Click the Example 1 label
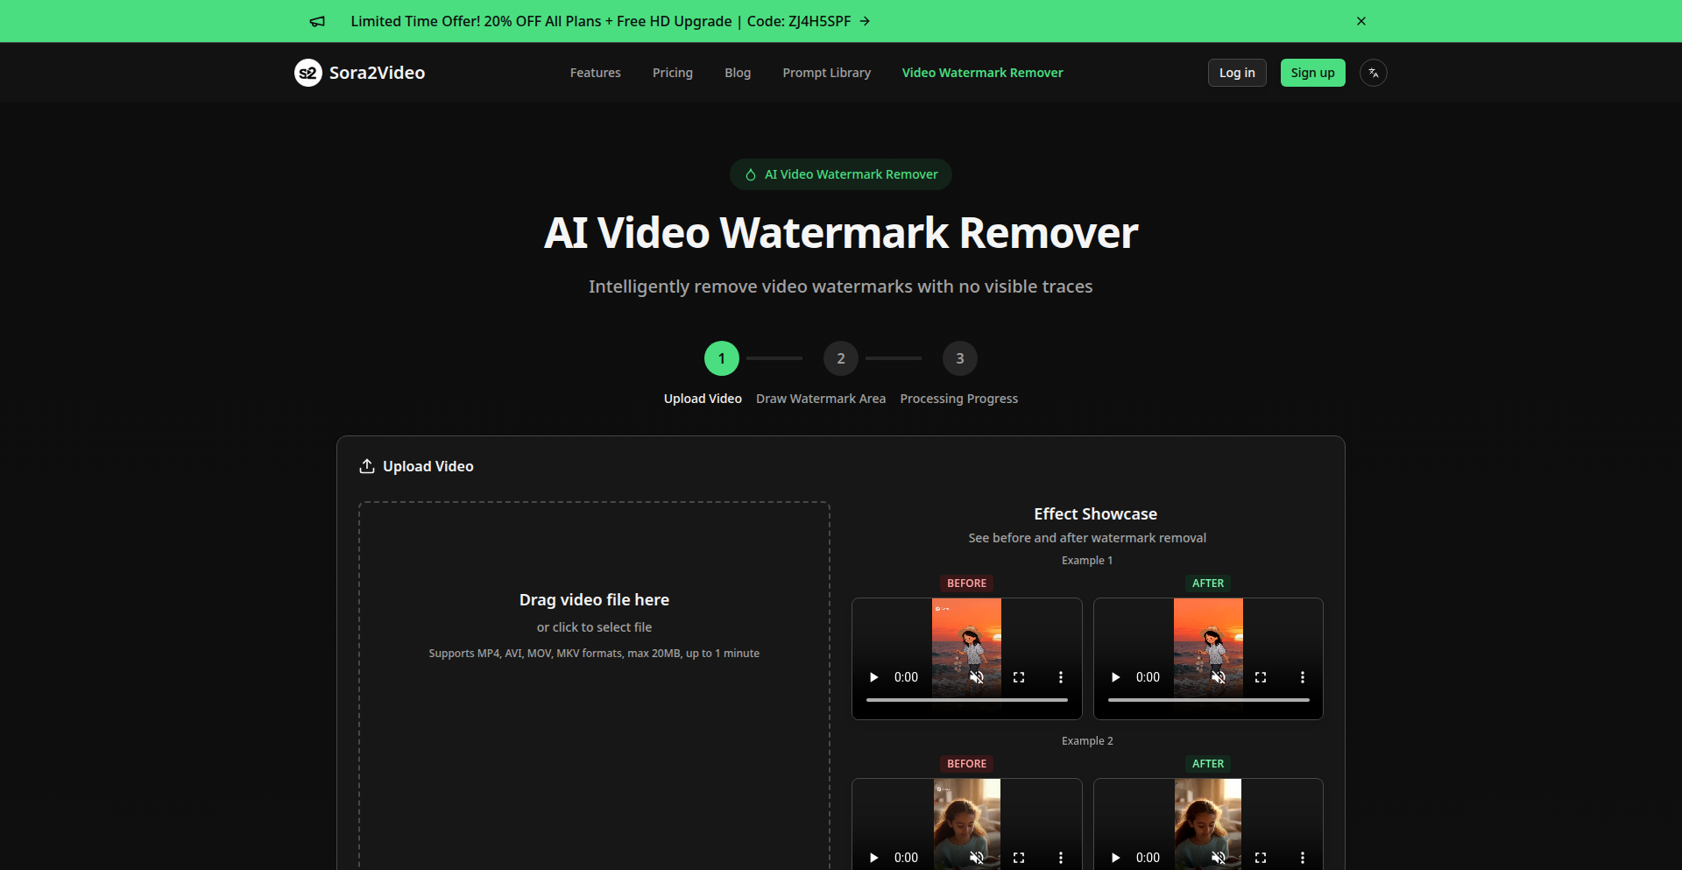1682x870 pixels. tap(1087, 561)
